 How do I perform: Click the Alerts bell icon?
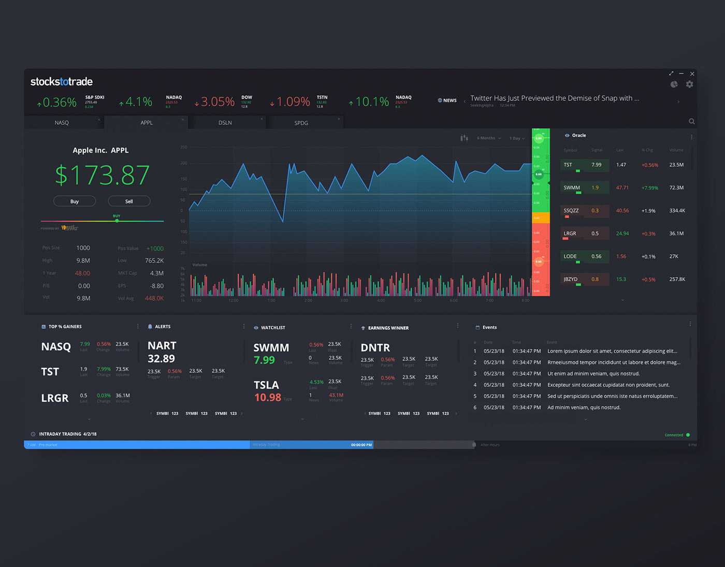point(150,327)
